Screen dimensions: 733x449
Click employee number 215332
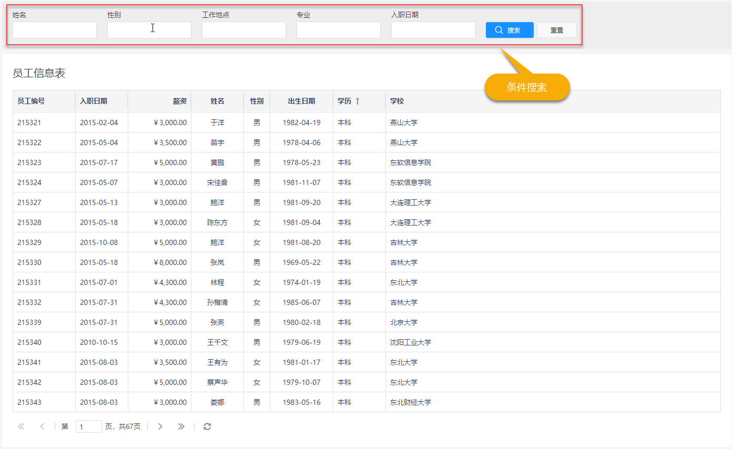click(x=29, y=302)
